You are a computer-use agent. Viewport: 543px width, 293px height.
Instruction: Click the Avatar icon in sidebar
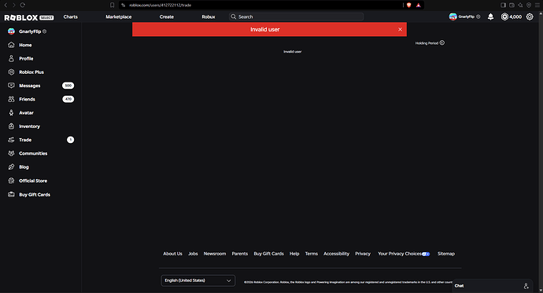point(12,112)
